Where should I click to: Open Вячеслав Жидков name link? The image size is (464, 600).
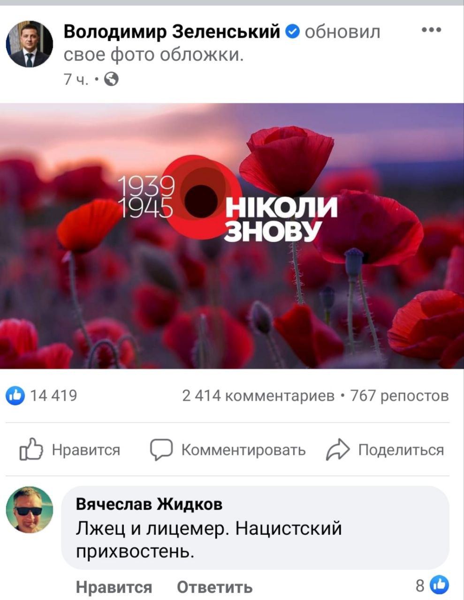(149, 504)
